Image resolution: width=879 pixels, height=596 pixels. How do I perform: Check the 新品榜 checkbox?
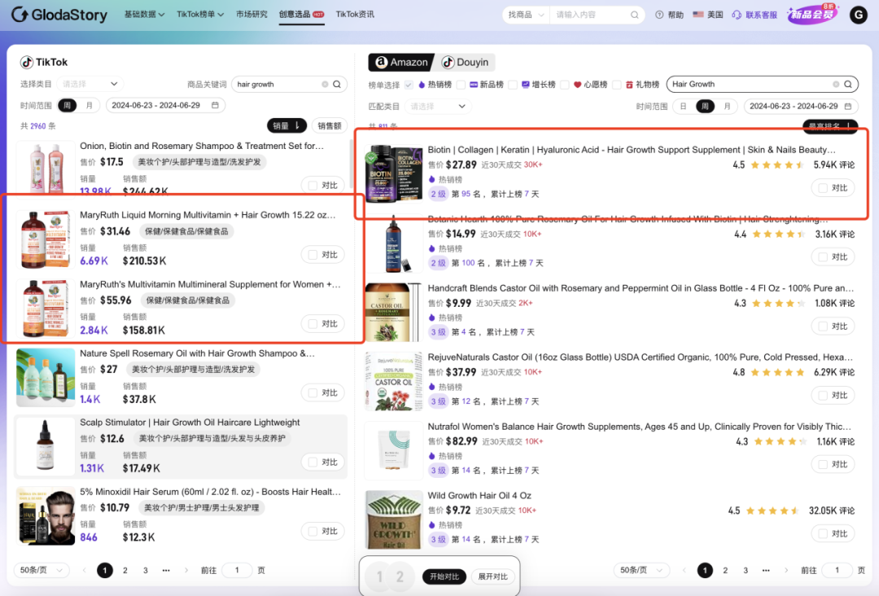pyautogui.click(x=461, y=85)
